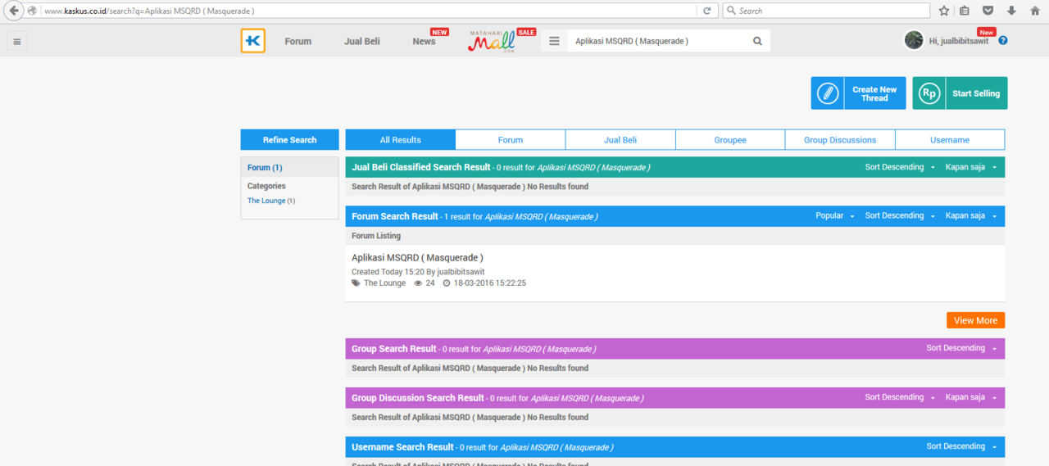Open the Kaskus logo home icon
Image resolution: width=1049 pixels, height=466 pixels.
[x=253, y=41]
